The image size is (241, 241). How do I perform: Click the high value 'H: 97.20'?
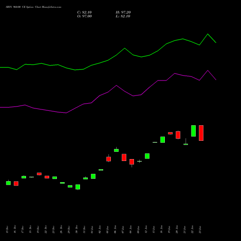click(123, 13)
